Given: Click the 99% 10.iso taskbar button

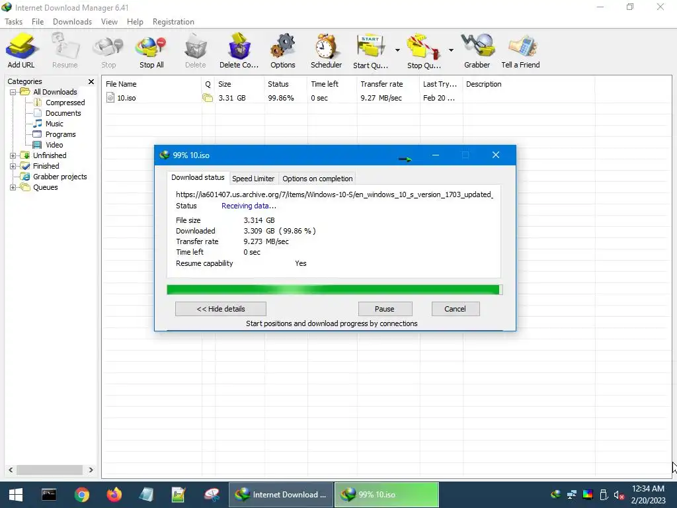Looking at the screenshot, I should point(387,495).
